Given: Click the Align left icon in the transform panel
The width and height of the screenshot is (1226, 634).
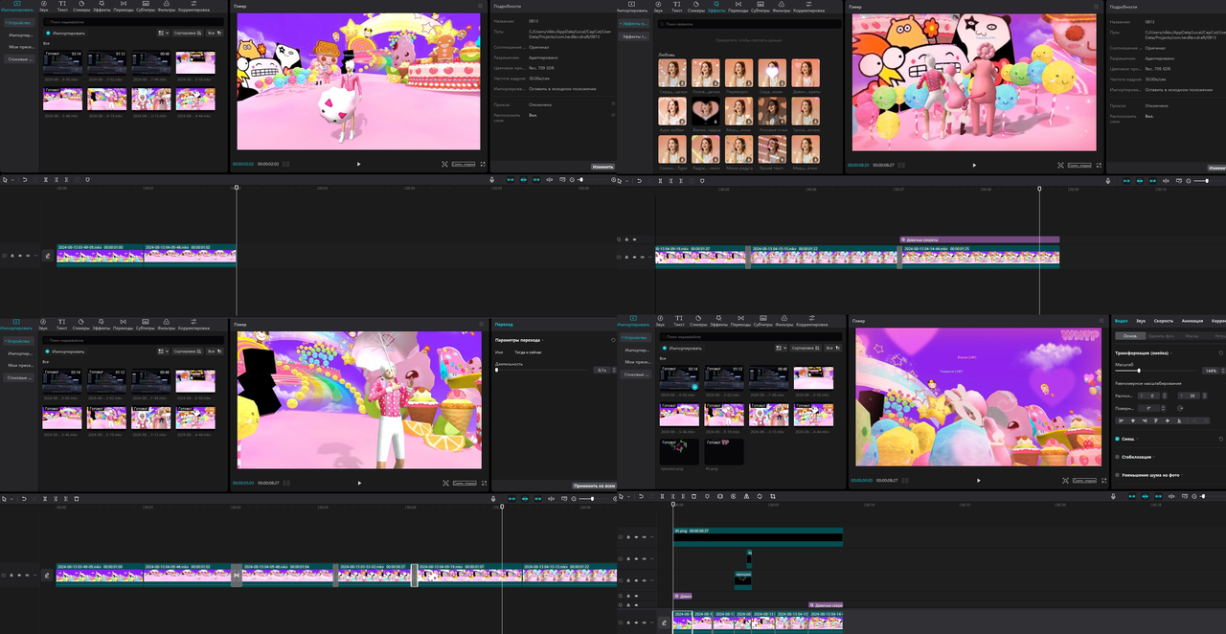Looking at the screenshot, I should [x=1121, y=420].
